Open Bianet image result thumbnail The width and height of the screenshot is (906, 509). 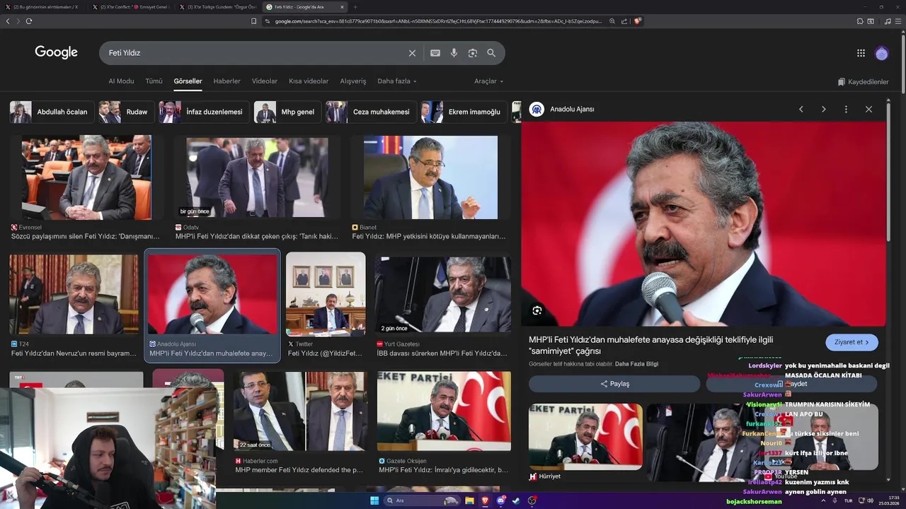click(x=430, y=177)
